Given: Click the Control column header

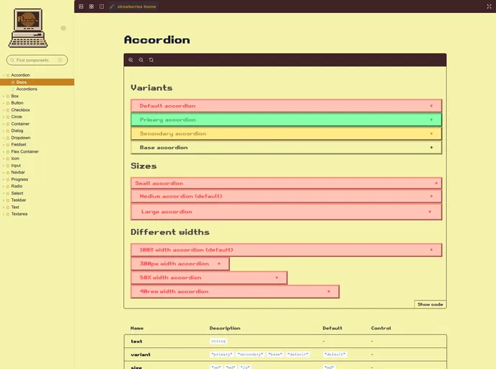Looking at the screenshot, I should (381, 328).
